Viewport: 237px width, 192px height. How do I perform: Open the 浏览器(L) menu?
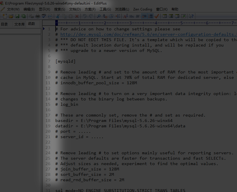point(122,9)
